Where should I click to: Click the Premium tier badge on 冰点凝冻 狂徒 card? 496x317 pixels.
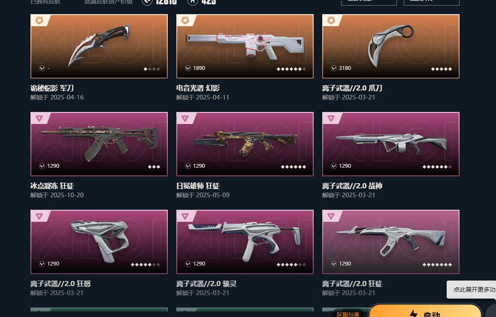pyautogui.click(x=39, y=118)
